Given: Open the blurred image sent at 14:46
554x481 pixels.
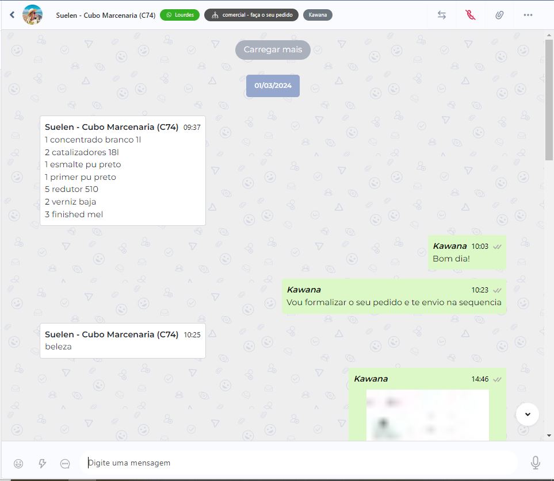Looking at the screenshot, I should 427,415.
